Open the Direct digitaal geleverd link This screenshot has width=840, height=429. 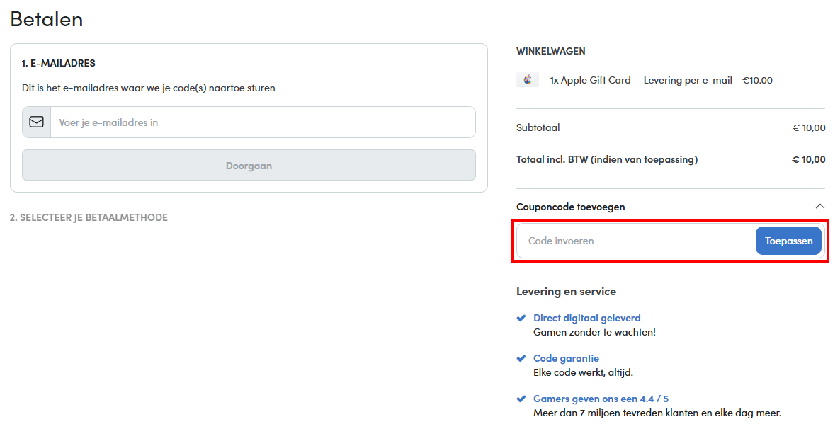[x=586, y=319]
